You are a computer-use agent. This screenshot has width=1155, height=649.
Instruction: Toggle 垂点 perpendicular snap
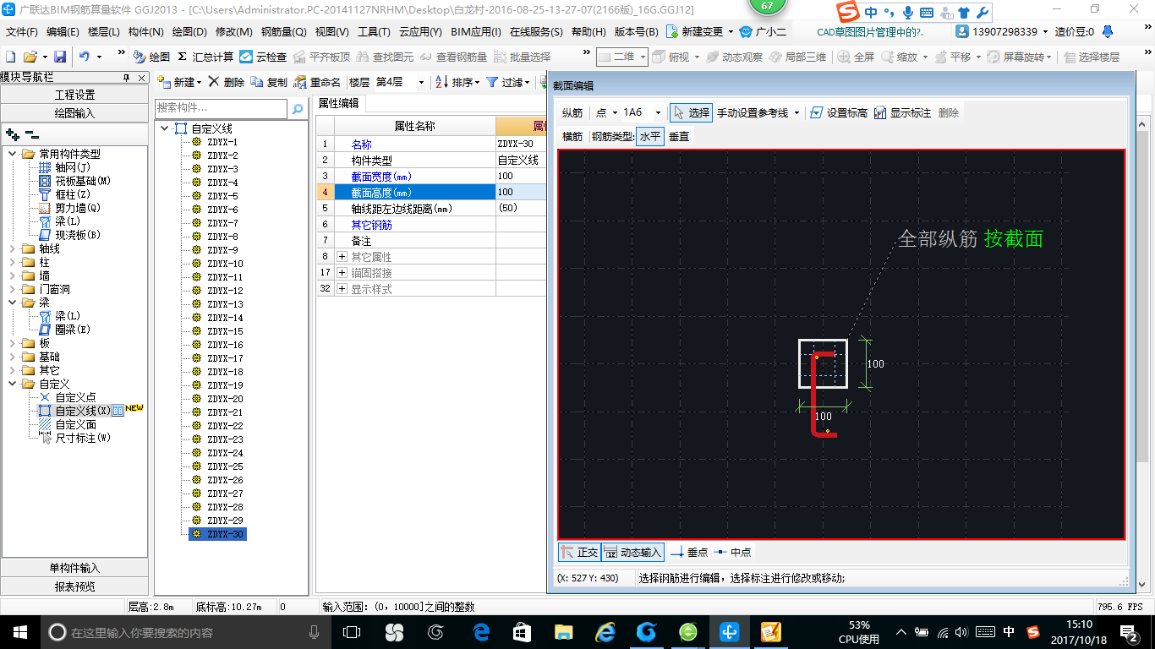point(689,552)
